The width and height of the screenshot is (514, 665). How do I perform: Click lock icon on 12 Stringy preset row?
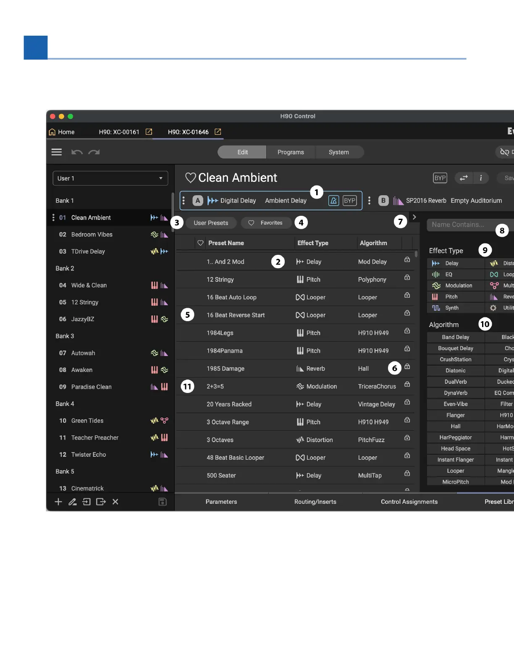(407, 278)
